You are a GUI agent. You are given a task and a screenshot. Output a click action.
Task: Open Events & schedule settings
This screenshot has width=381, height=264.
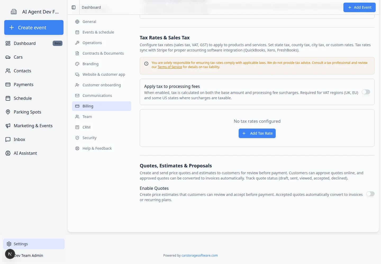(x=102, y=32)
